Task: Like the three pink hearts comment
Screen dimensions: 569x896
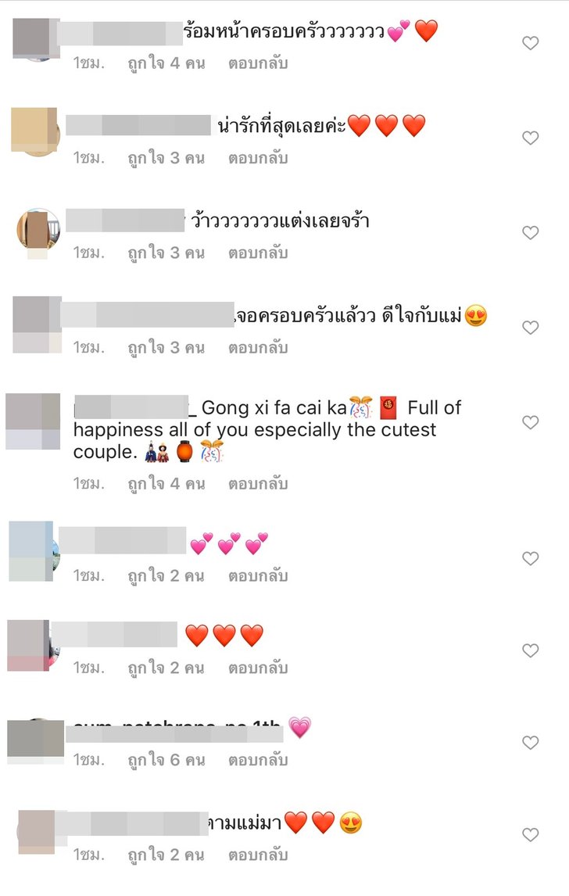Action: (530, 558)
